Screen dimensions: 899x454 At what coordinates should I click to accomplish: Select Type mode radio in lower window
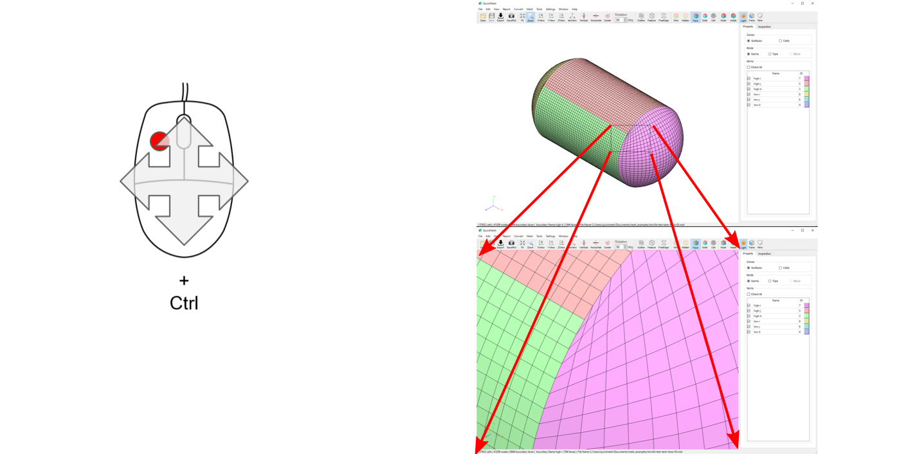(770, 281)
